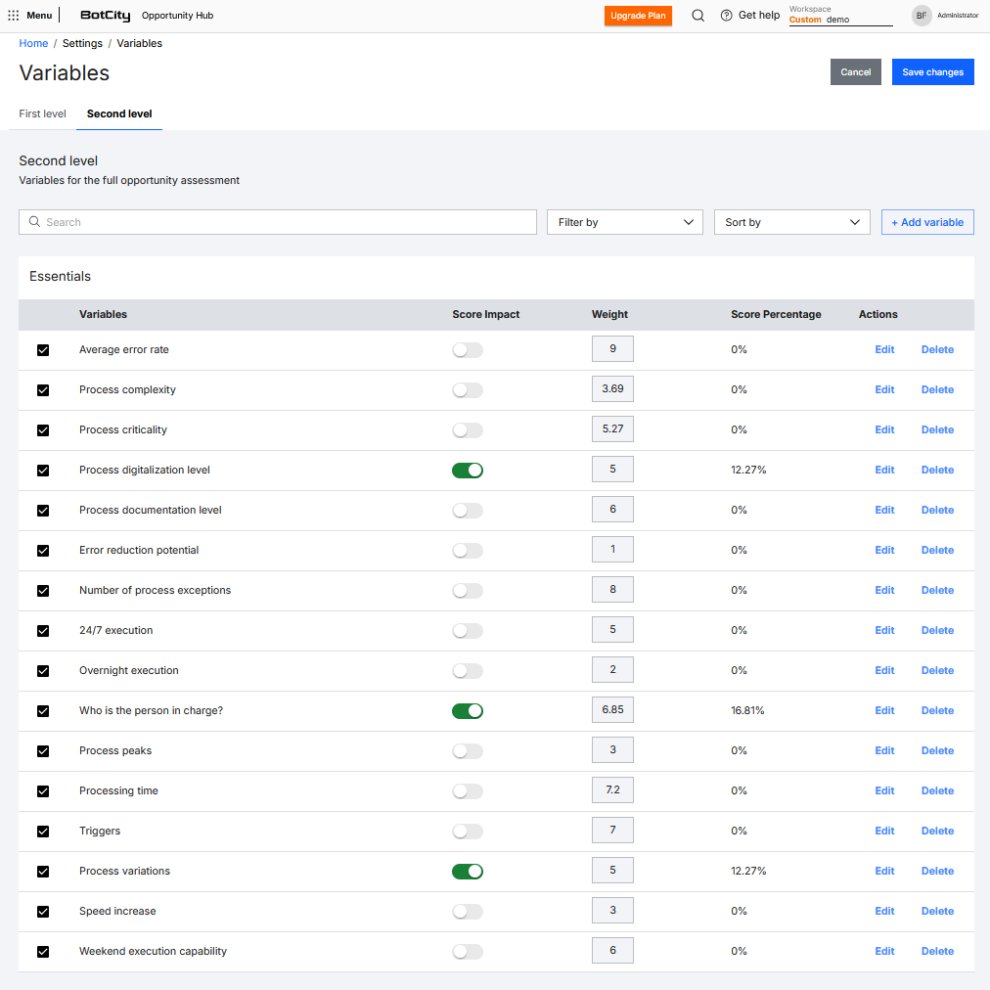The width and height of the screenshot is (990, 990).
Task: Click the Get help question icon
Action: tap(726, 16)
